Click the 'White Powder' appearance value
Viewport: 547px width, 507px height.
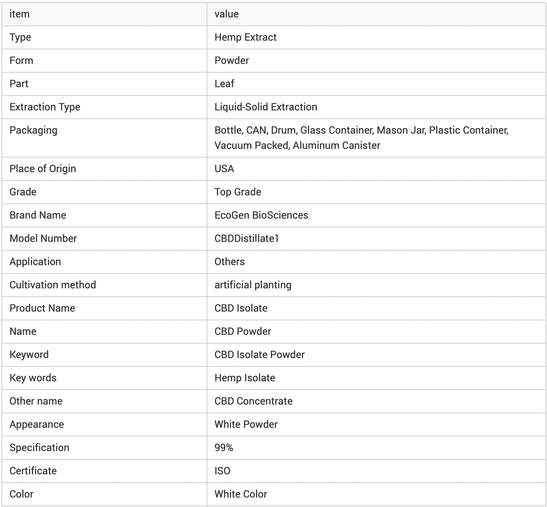point(246,425)
